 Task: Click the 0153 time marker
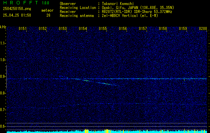click(x=63, y=29)
